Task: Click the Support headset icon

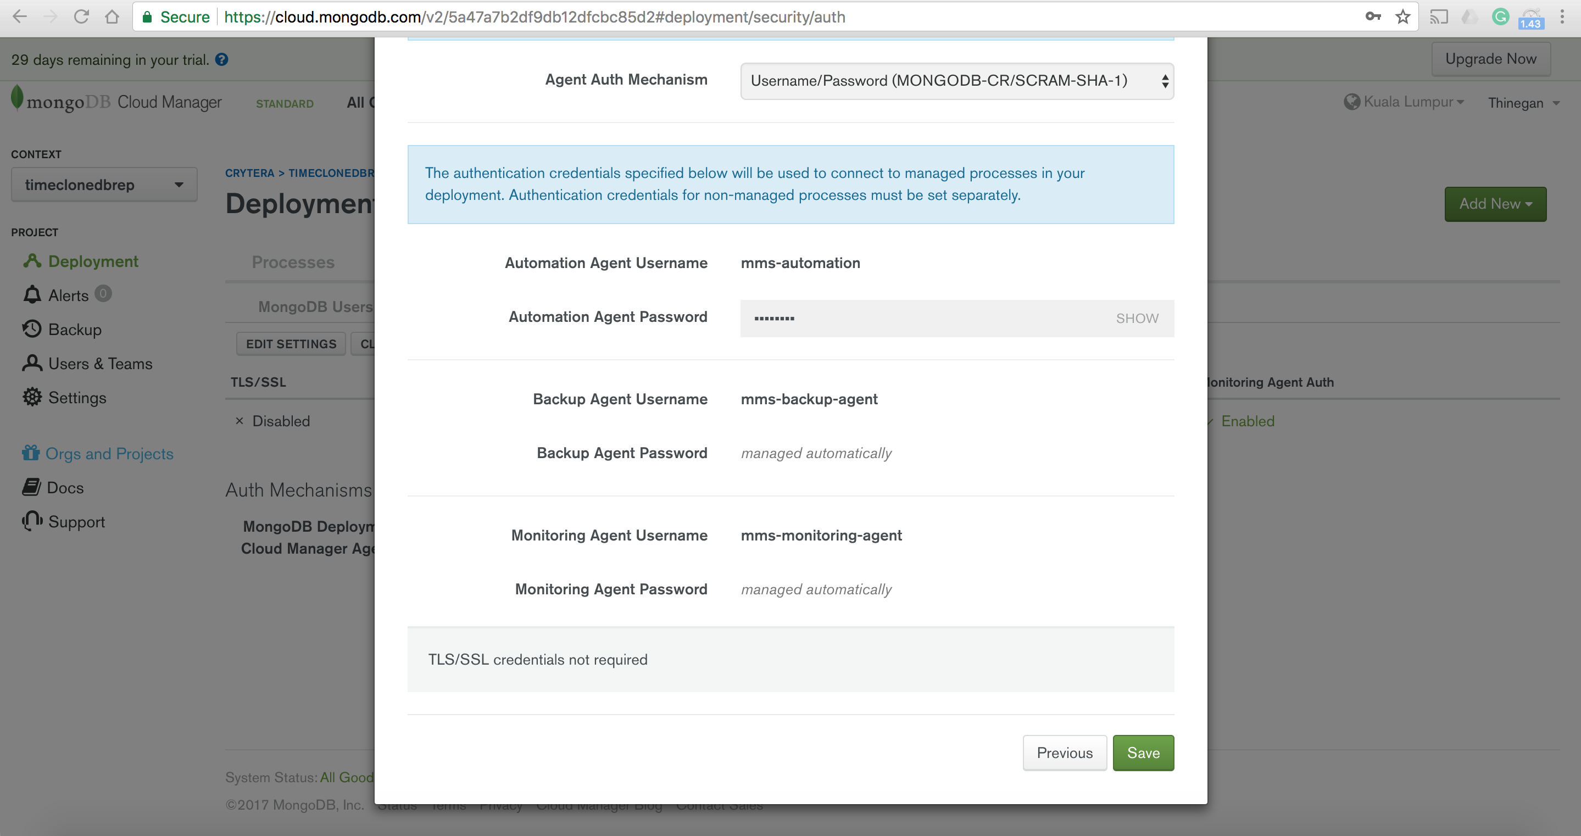Action: pyautogui.click(x=32, y=521)
